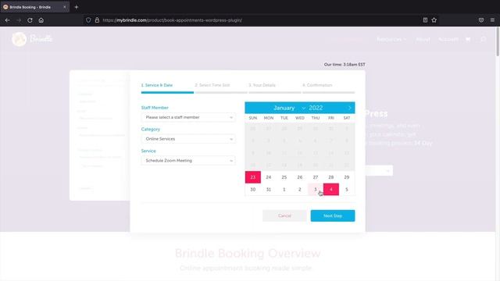Open site search magnifier icon
This screenshot has width=500, height=281.
point(483,39)
